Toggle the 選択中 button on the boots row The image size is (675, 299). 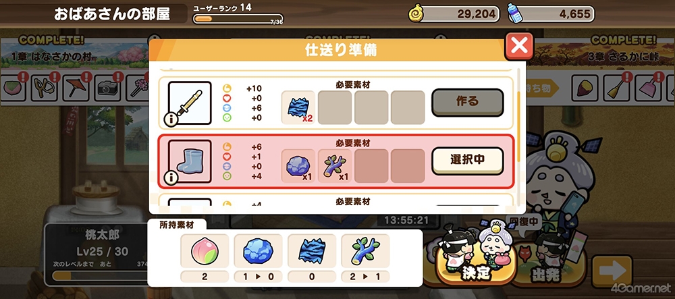click(468, 161)
